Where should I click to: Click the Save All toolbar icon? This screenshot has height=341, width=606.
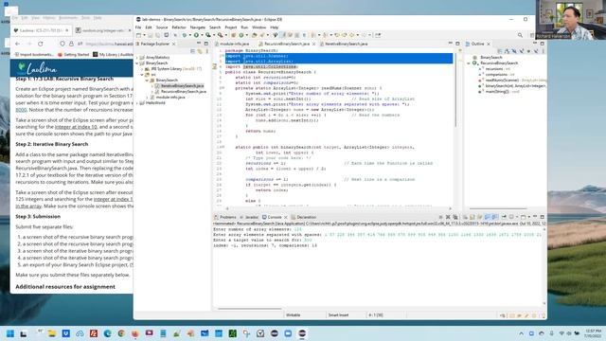[x=158, y=35]
